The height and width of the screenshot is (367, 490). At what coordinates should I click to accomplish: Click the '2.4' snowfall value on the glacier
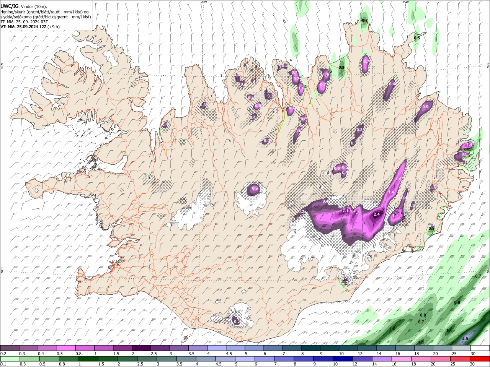[x=377, y=214]
